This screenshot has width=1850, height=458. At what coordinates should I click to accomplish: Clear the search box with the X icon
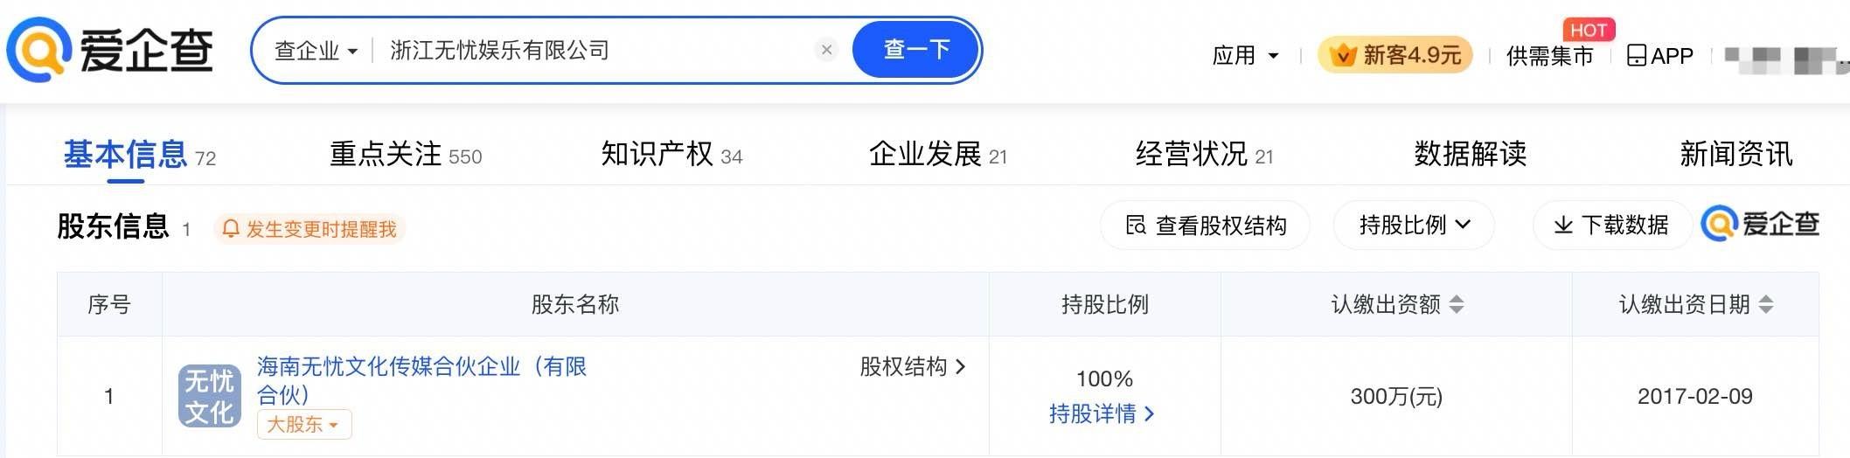[x=826, y=50]
